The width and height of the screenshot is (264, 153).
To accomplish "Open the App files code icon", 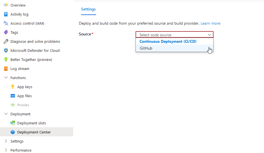I will point(13,96).
